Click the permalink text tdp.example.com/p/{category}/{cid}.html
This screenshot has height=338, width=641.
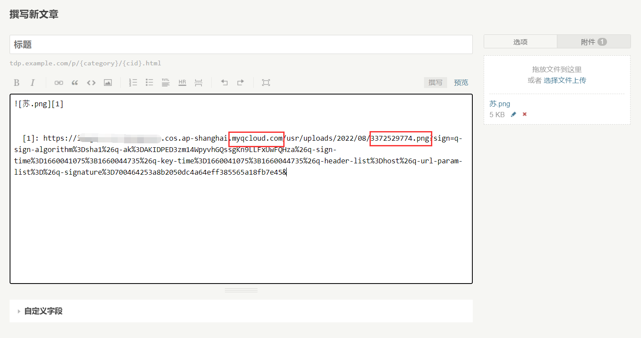tap(85, 64)
